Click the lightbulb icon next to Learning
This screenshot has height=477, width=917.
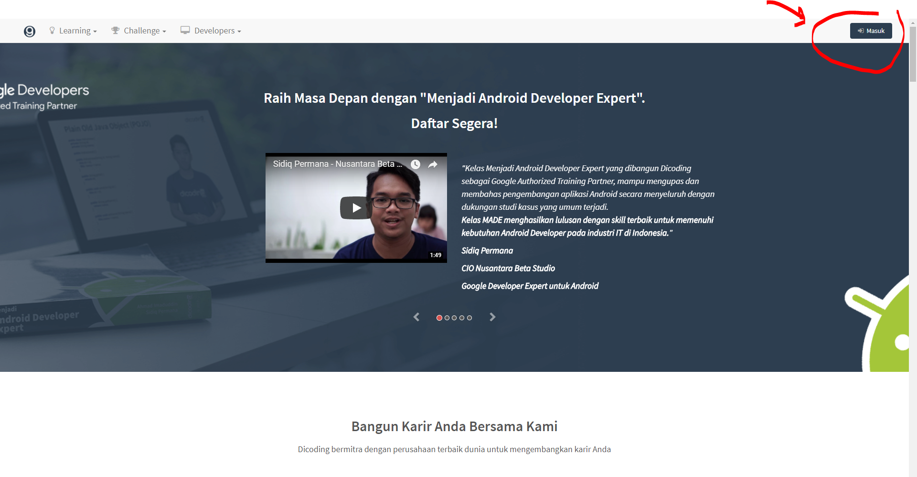(x=52, y=30)
